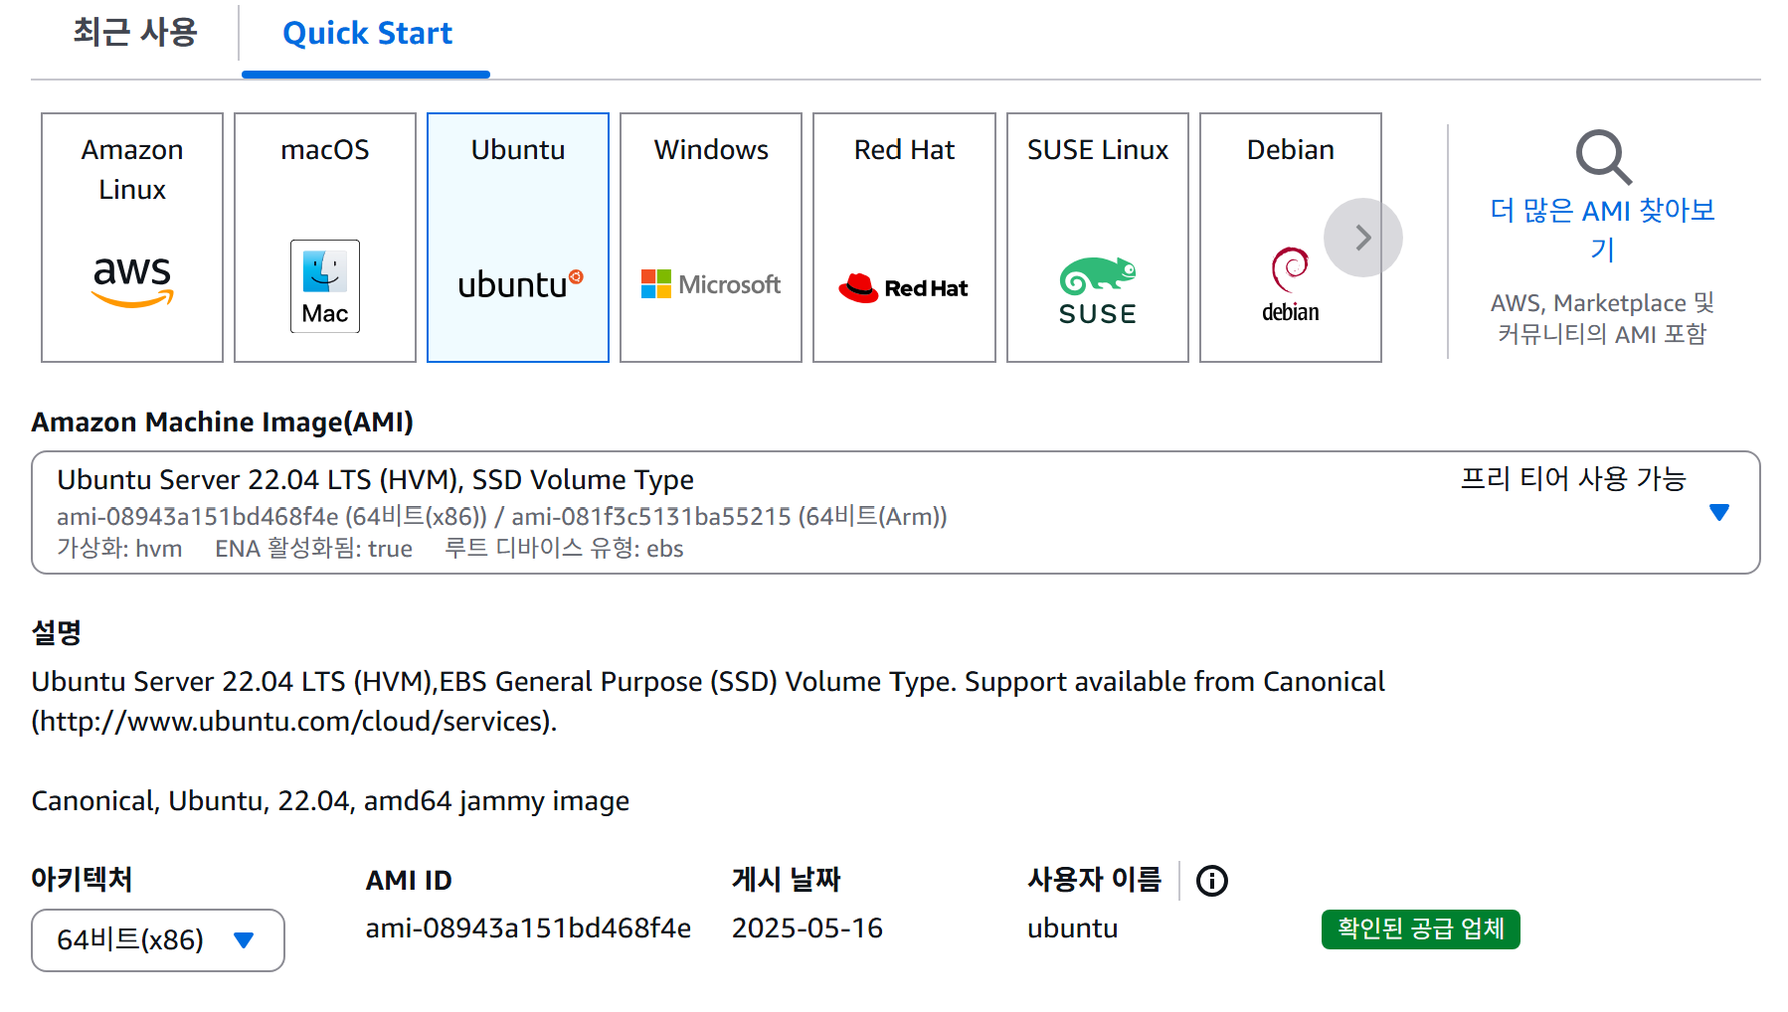Select the Debian AMI card

click(x=1291, y=238)
